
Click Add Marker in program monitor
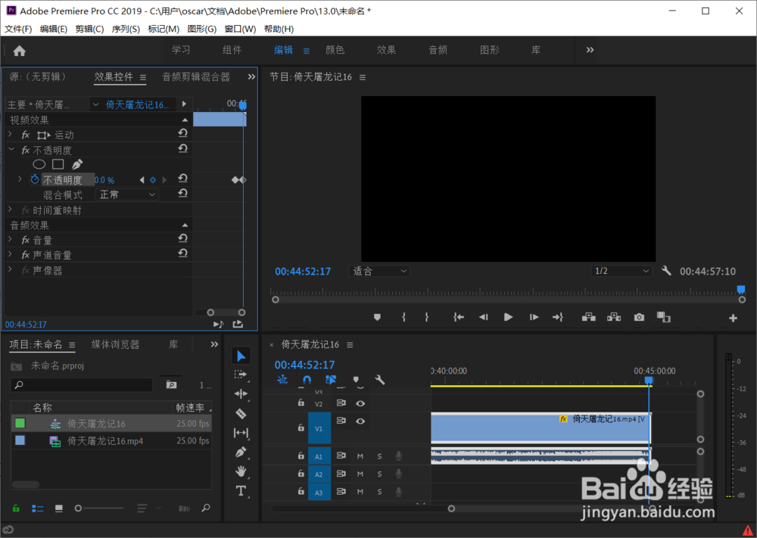coord(378,317)
